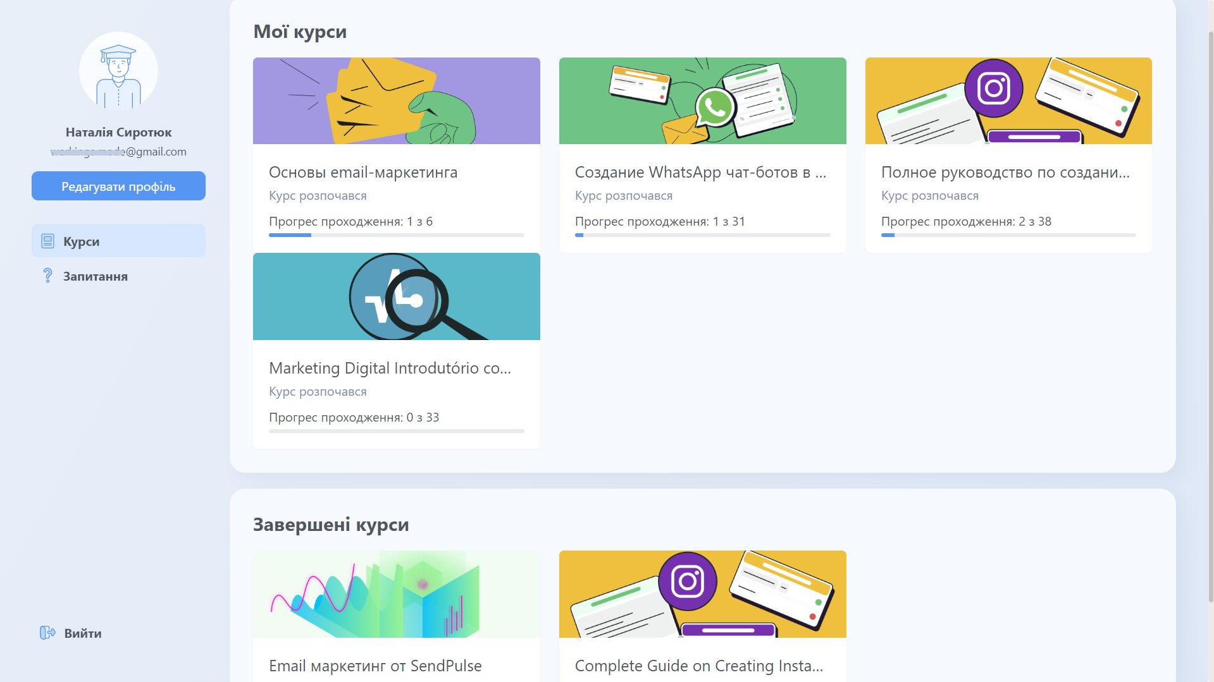Click the question mark icon beside Запитання
The width and height of the screenshot is (1214, 682).
[x=47, y=276]
